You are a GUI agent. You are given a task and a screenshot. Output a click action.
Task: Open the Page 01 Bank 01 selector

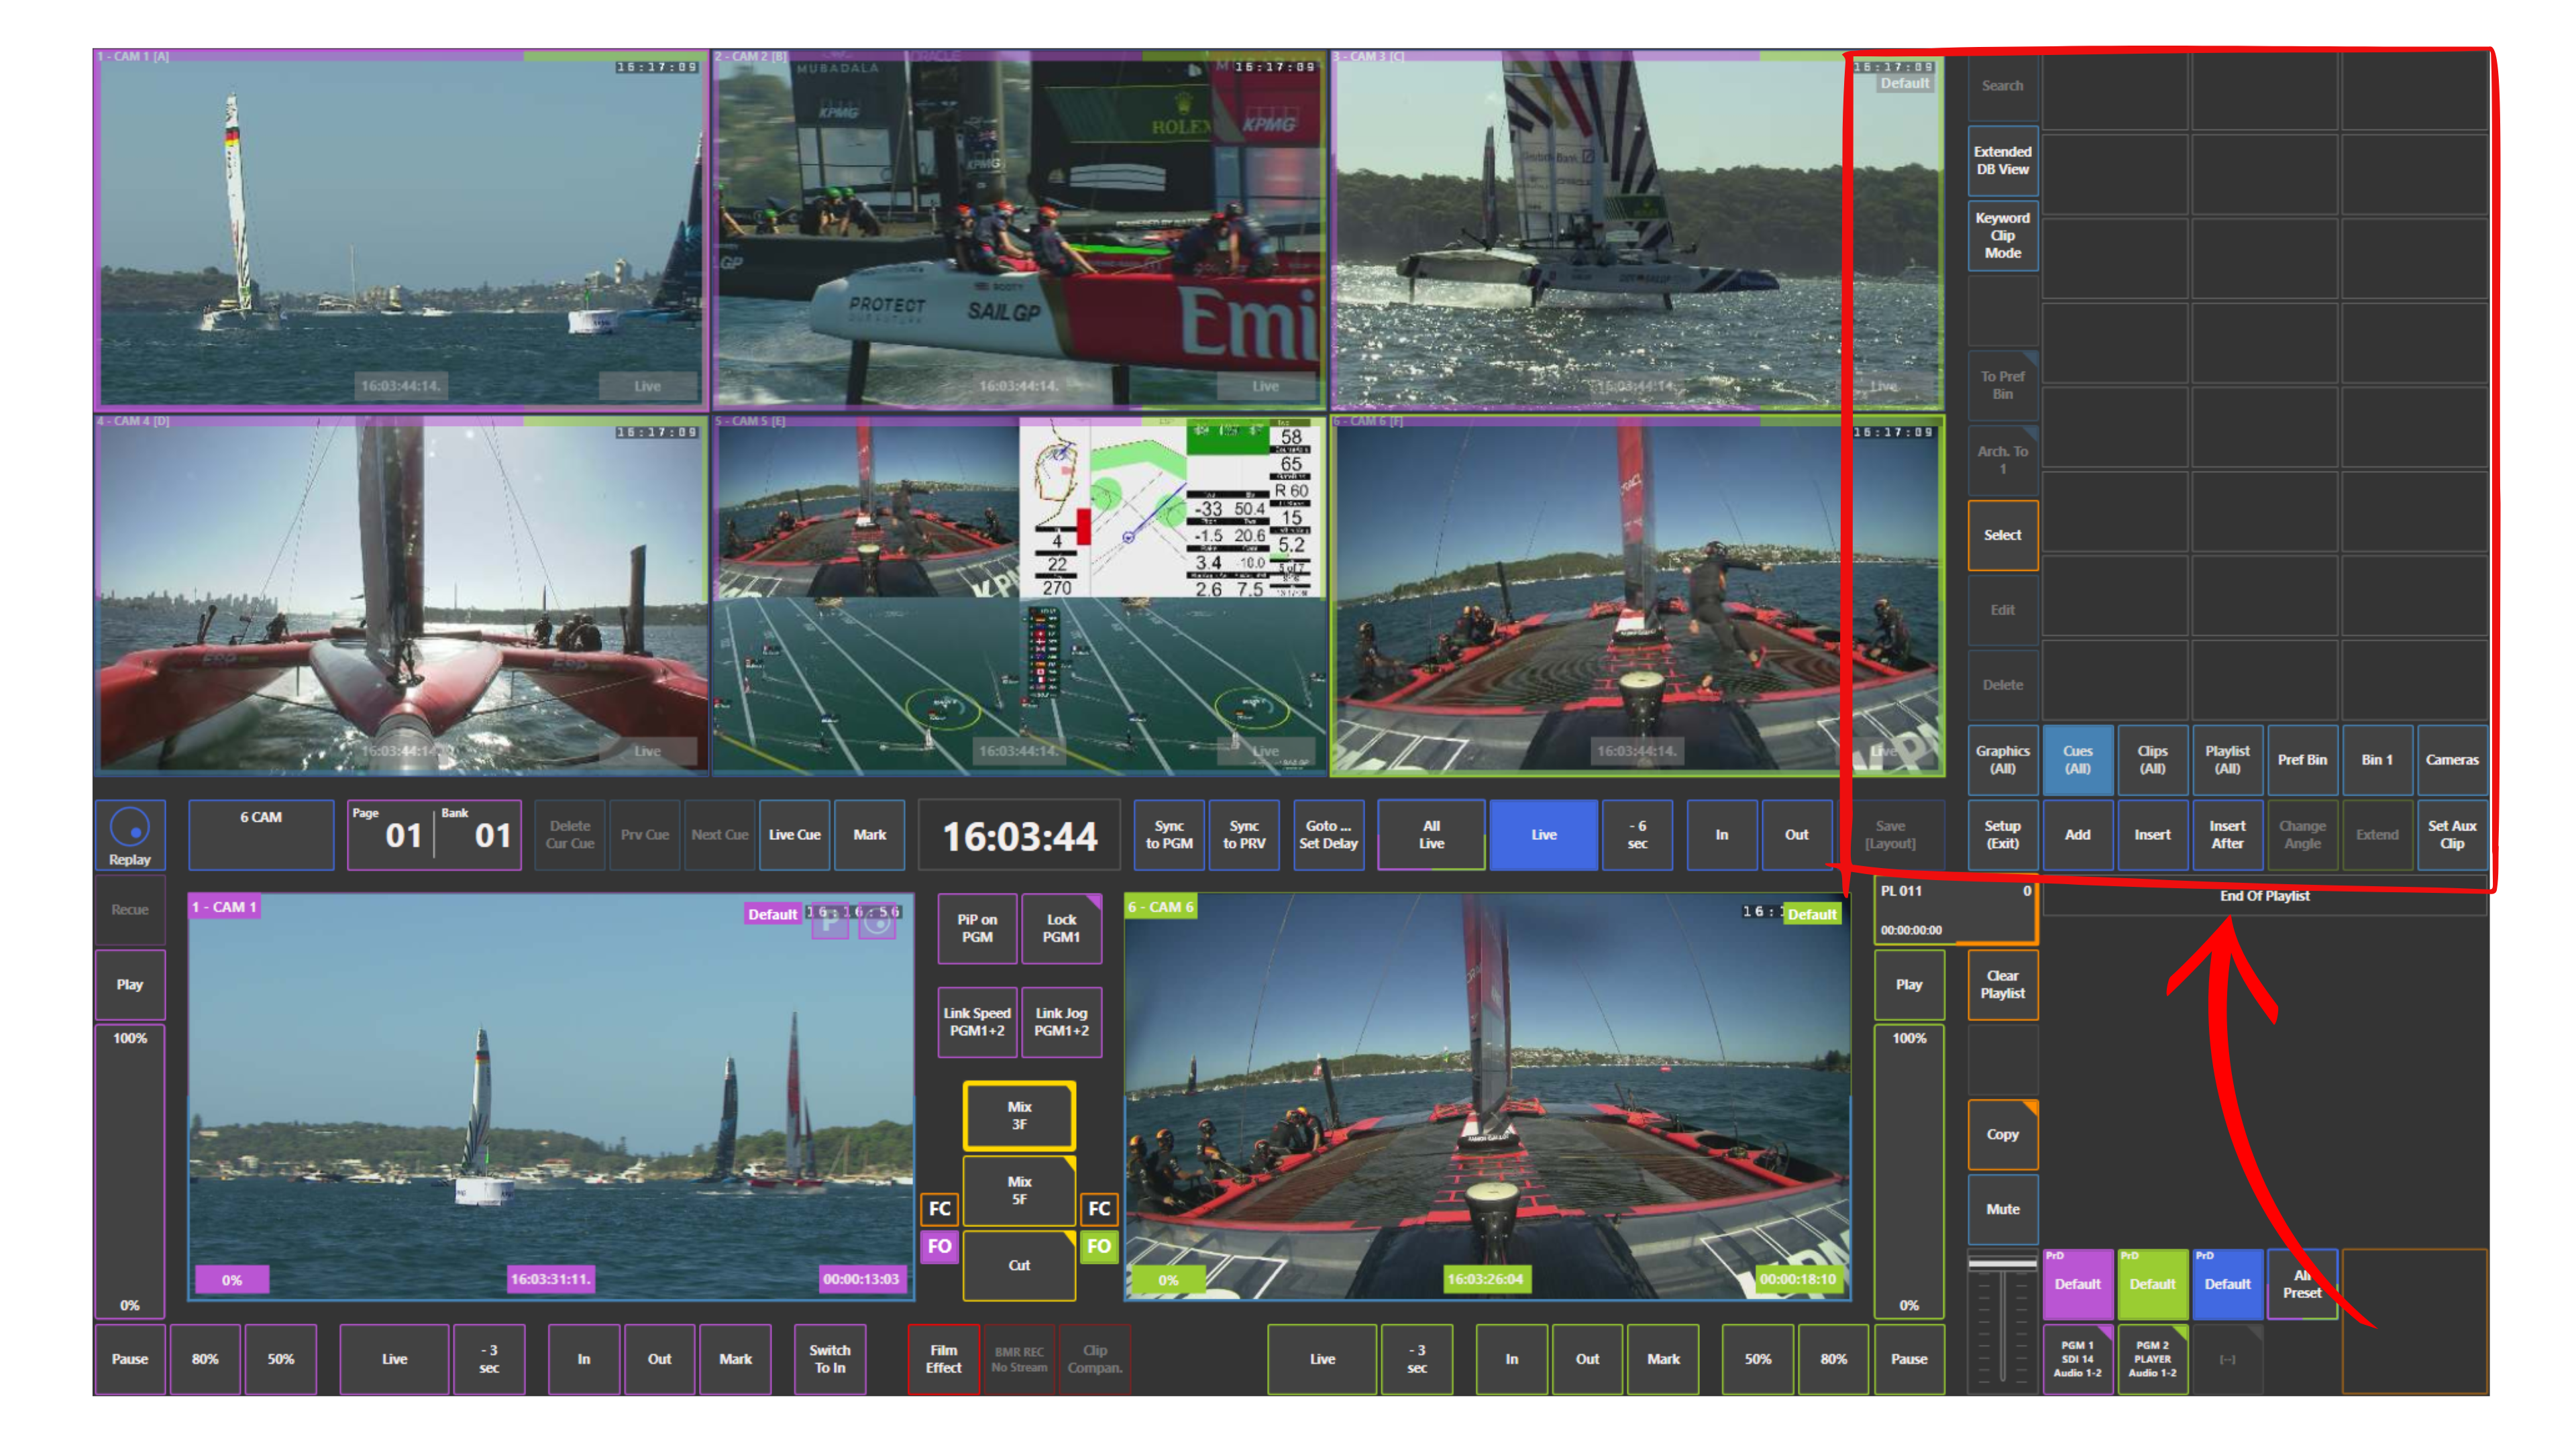(x=434, y=835)
